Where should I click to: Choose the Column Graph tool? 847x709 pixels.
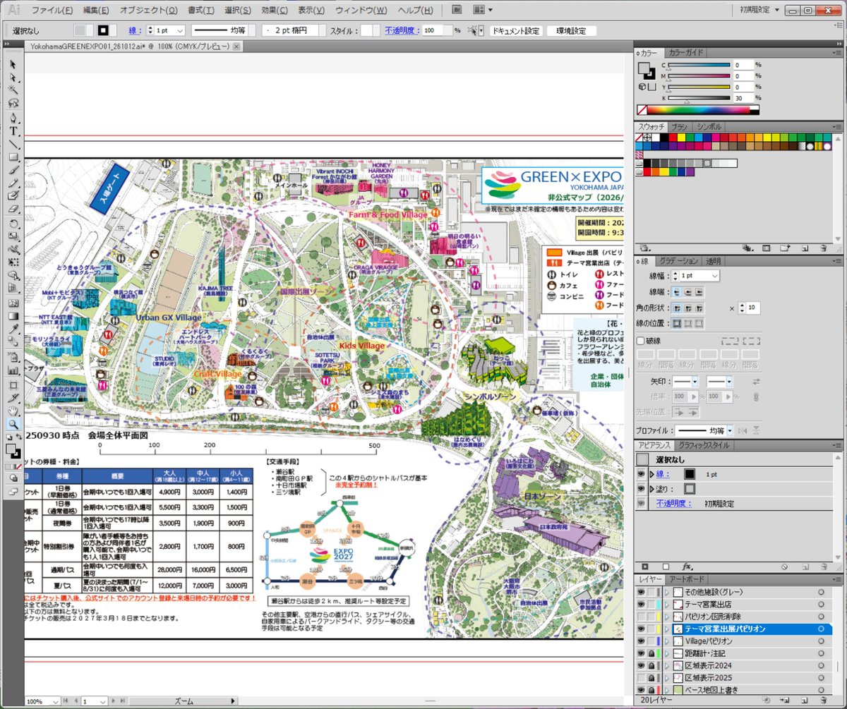coord(13,369)
